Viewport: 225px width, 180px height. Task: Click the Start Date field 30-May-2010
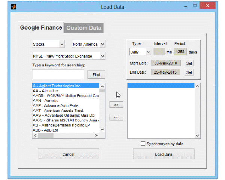[x=166, y=63]
